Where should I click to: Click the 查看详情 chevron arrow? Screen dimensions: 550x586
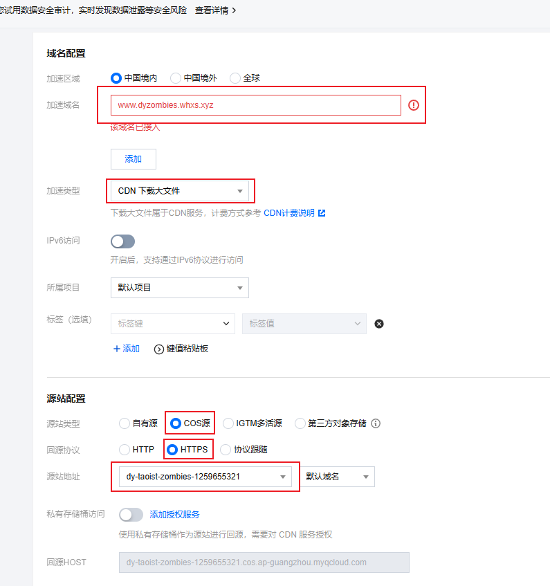234,10
